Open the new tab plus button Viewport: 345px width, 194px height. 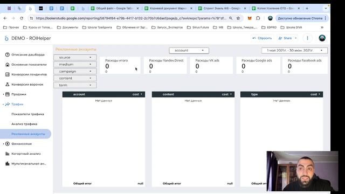click(307, 9)
